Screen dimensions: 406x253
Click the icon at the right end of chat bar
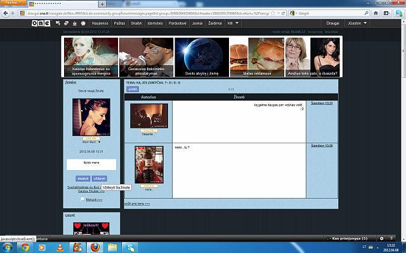click(x=391, y=238)
